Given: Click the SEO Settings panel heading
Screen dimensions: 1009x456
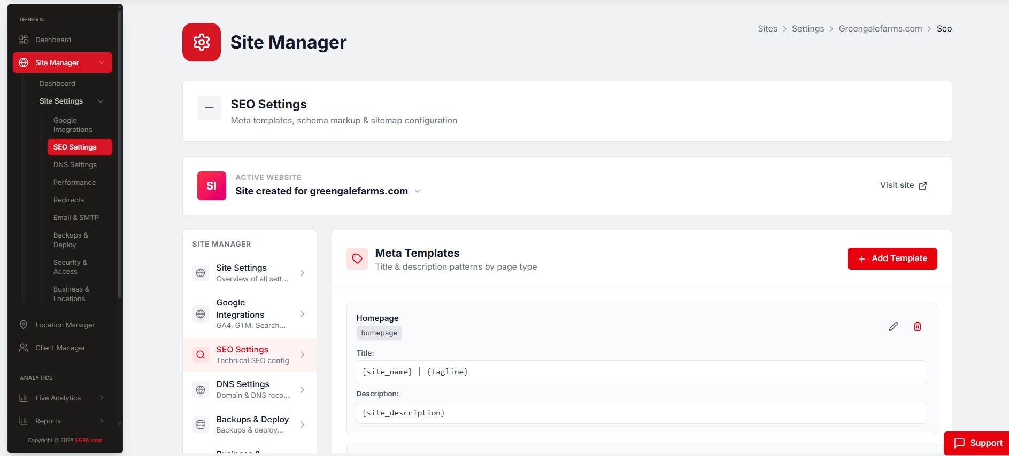Looking at the screenshot, I should [x=268, y=104].
